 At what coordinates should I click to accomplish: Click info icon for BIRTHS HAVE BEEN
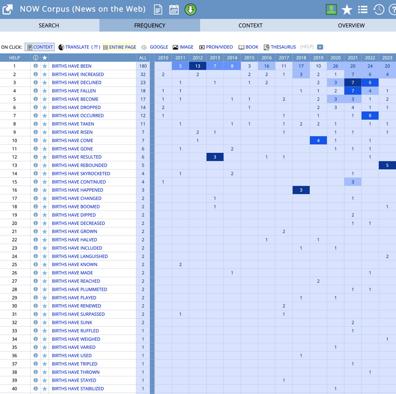coord(36,66)
